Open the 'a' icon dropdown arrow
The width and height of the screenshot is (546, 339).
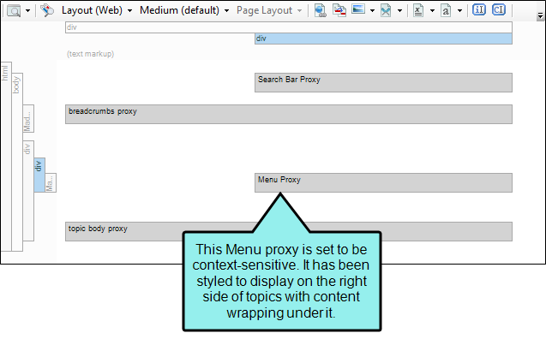(459, 11)
